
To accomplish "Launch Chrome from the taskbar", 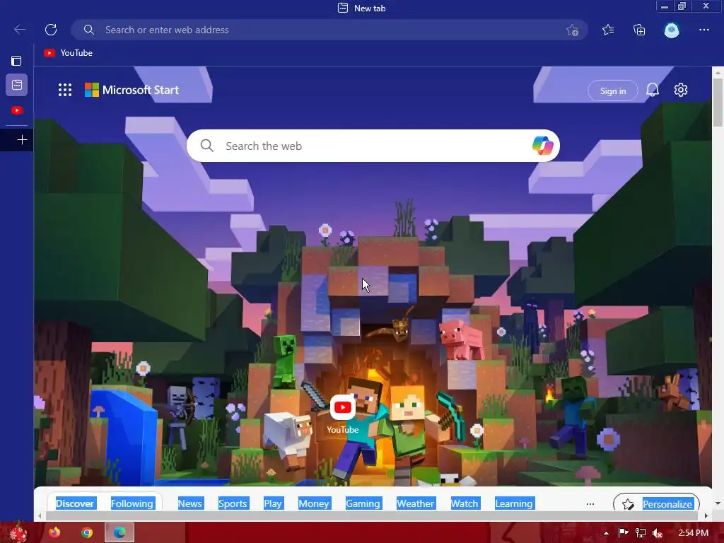I will (87, 533).
